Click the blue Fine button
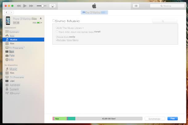The width and height of the screenshot is (188, 125). click(x=173, y=119)
